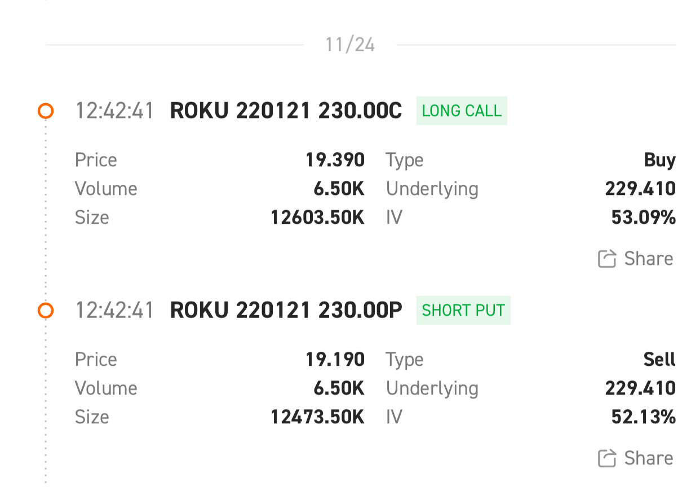
Task: Click the call price value 19.390
Action: [335, 160]
